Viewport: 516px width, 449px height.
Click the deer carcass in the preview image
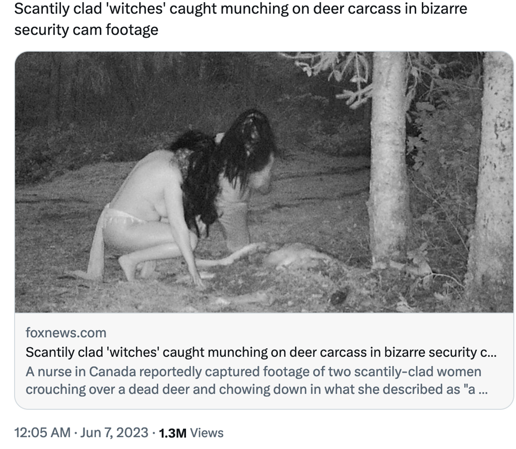click(292, 256)
